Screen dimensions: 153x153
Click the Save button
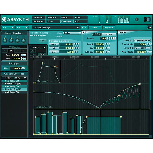[95, 28]
